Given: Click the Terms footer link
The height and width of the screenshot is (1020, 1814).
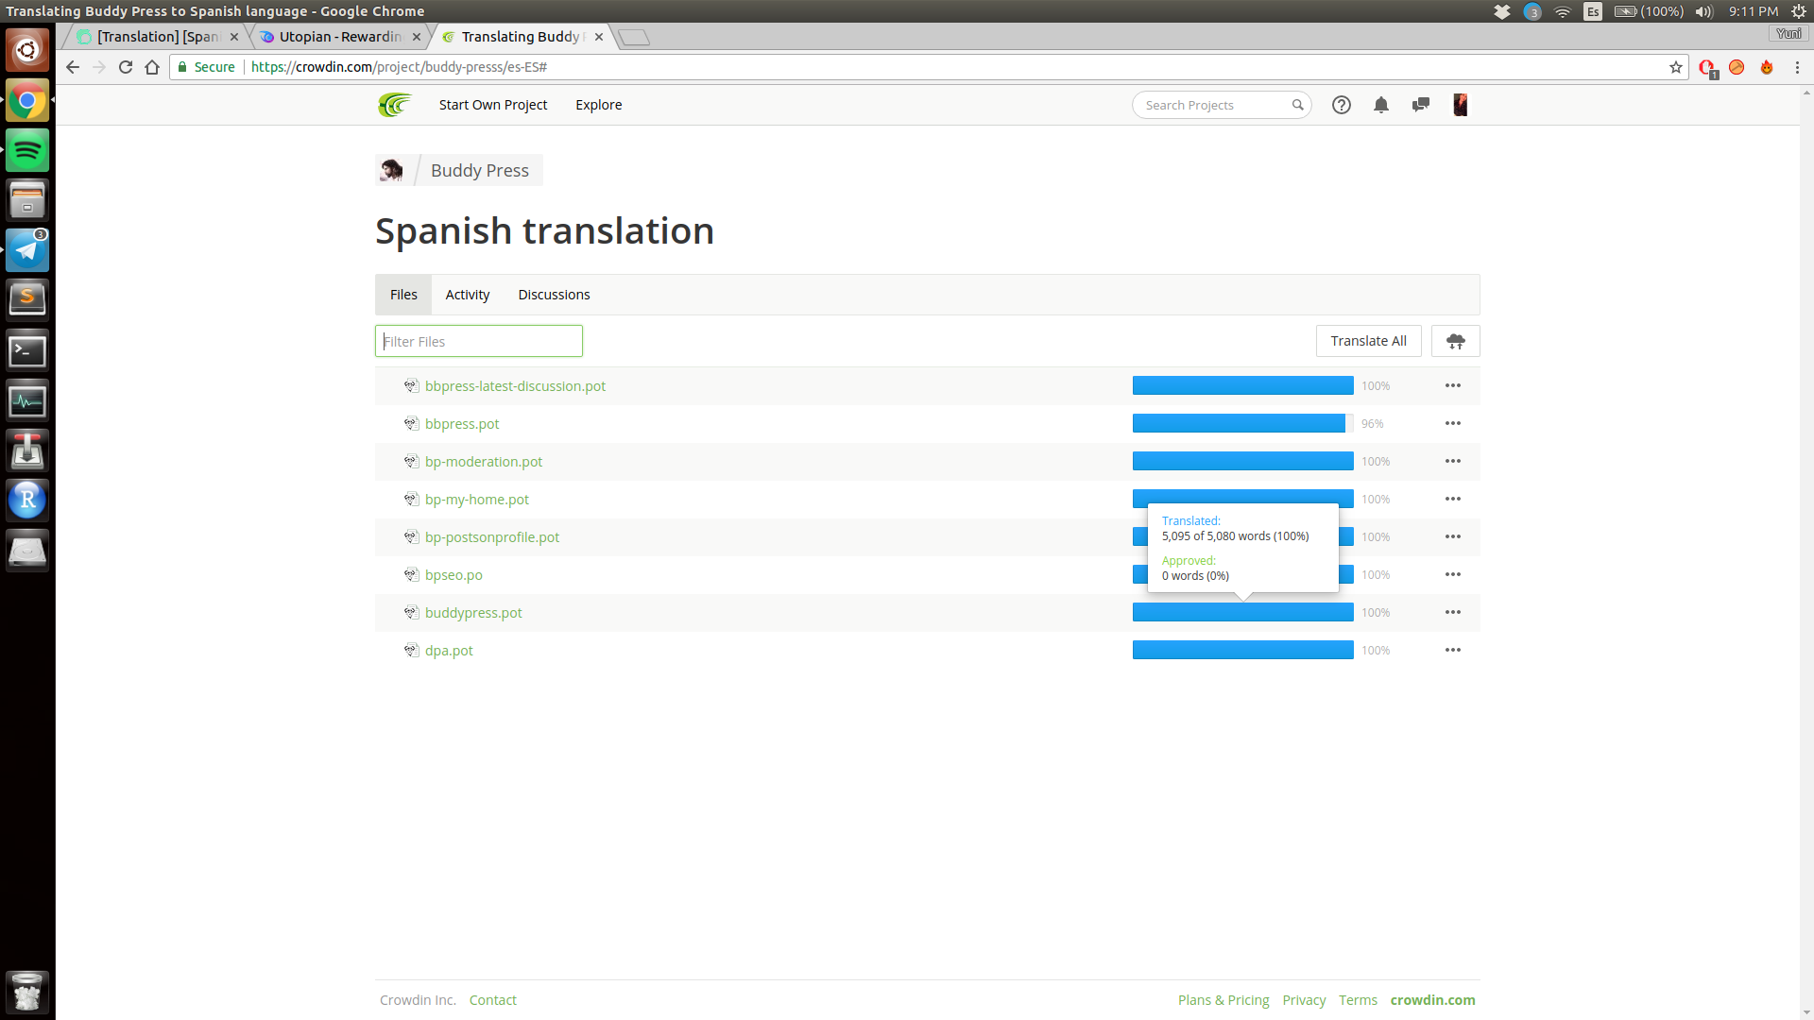Looking at the screenshot, I should [x=1358, y=1000].
